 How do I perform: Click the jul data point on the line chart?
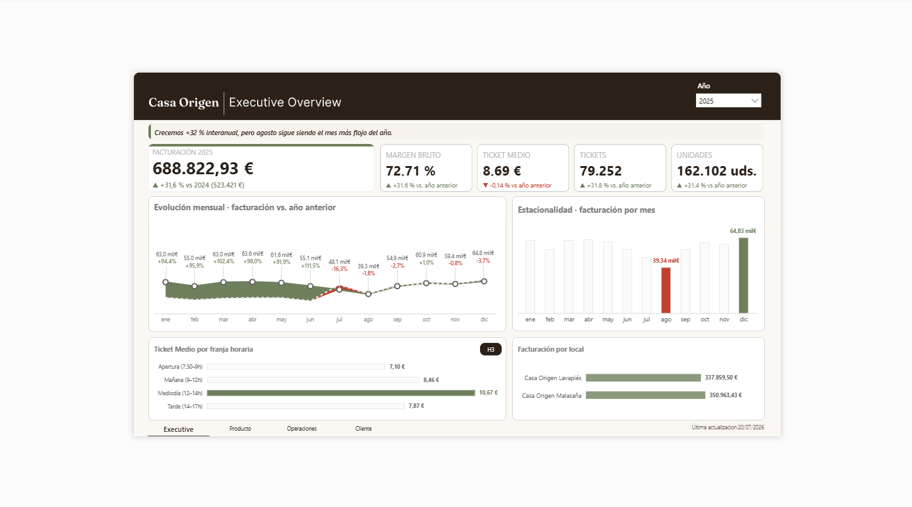[x=339, y=289]
